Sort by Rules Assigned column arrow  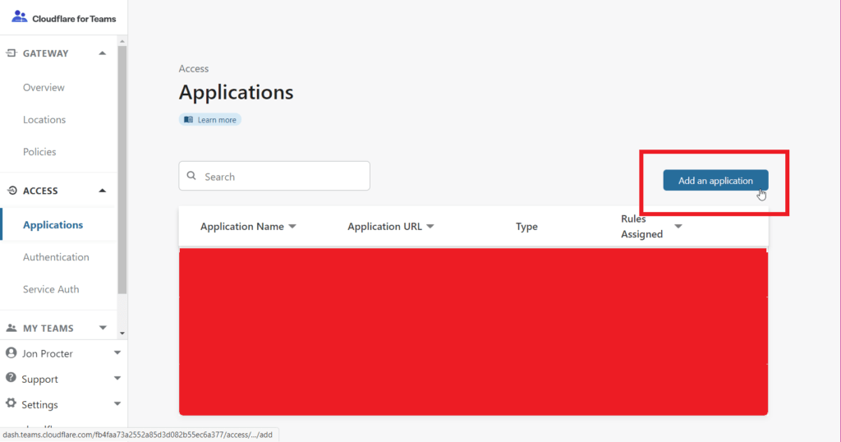click(678, 227)
